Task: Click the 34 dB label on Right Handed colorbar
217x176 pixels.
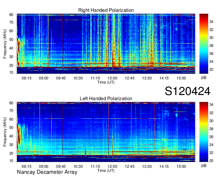Action: (x=211, y=22)
